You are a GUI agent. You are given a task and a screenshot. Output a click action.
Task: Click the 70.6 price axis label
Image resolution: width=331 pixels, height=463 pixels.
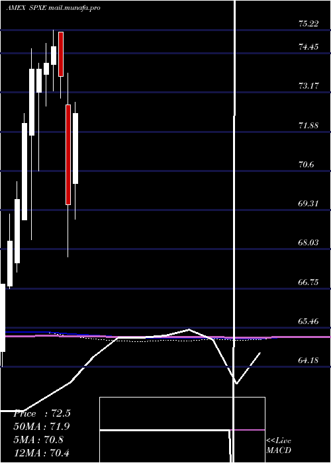[306, 165]
